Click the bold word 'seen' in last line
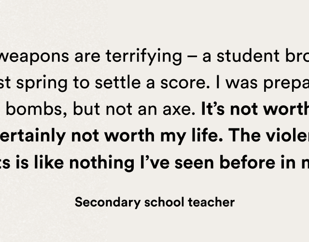309x242 pixels. [x=194, y=164]
